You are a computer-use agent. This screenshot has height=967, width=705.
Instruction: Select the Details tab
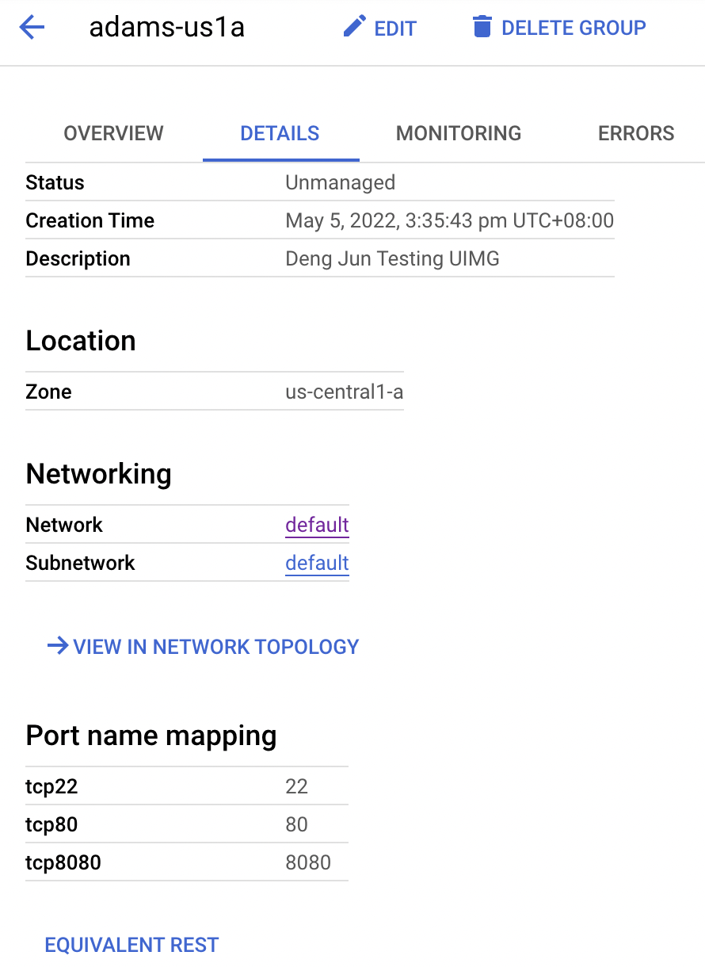(x=280, y=133)
